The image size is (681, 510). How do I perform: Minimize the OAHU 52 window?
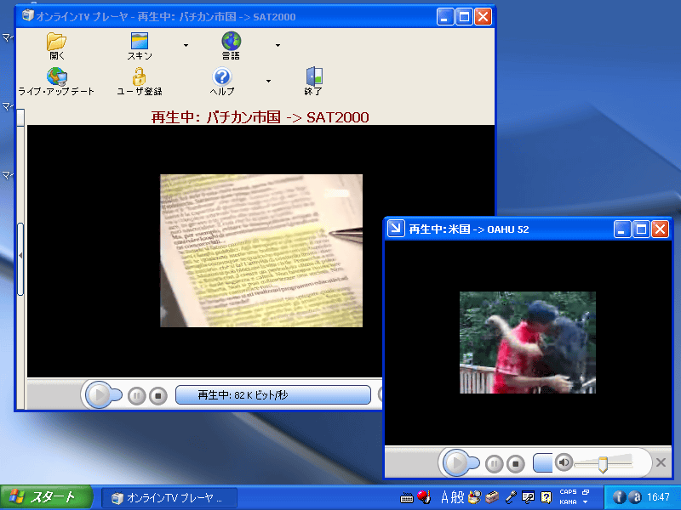(622, 229)
